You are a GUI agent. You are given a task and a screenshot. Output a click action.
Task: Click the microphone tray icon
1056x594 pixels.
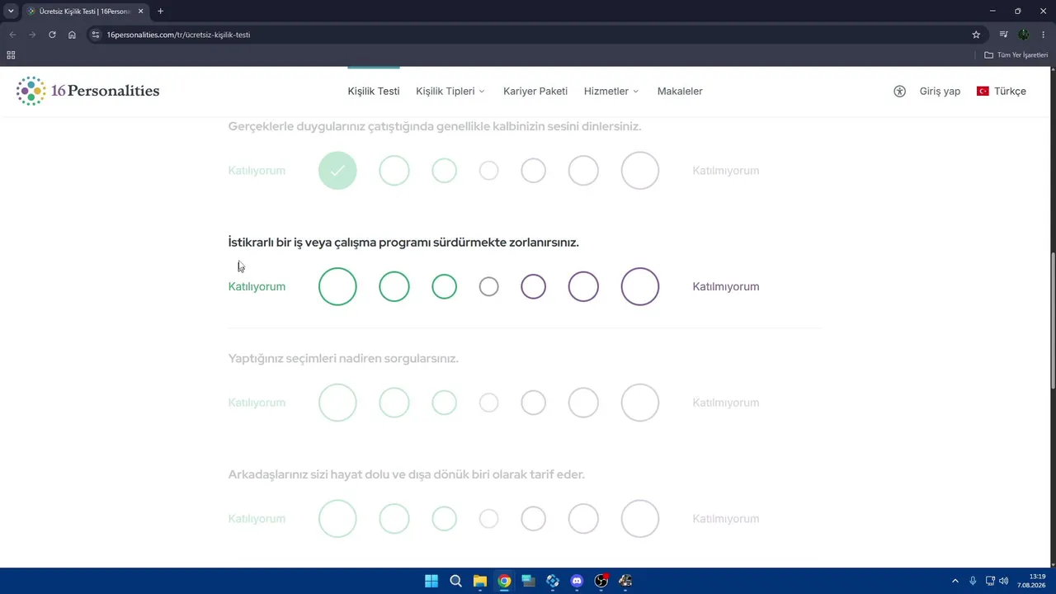[973, 581]
